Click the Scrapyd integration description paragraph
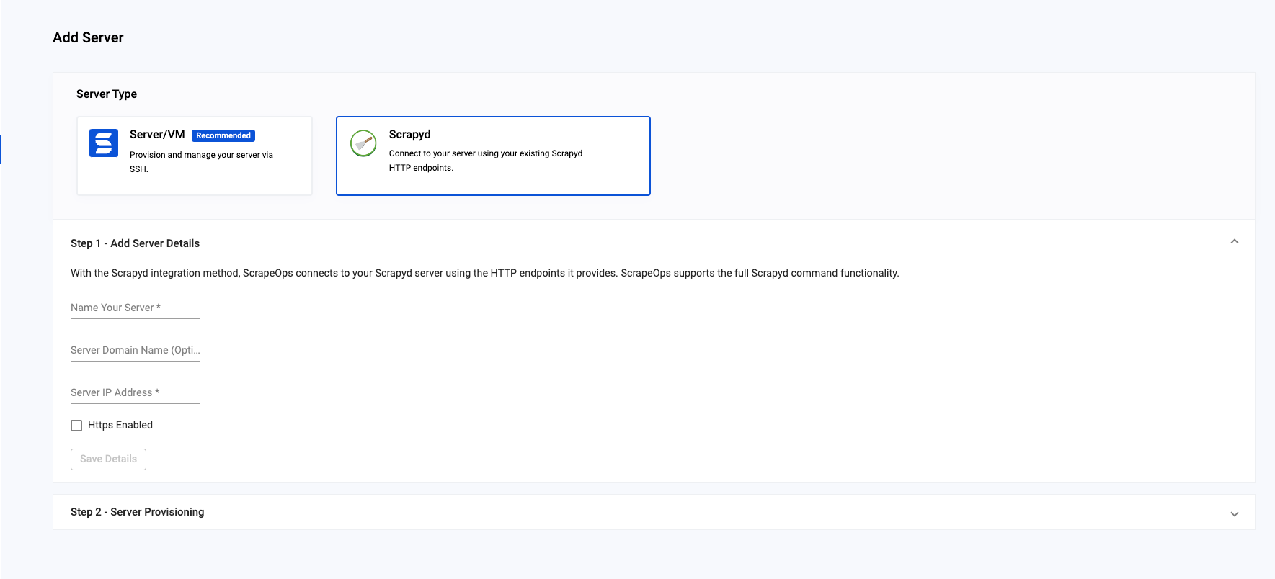 [x=485, y=273]
